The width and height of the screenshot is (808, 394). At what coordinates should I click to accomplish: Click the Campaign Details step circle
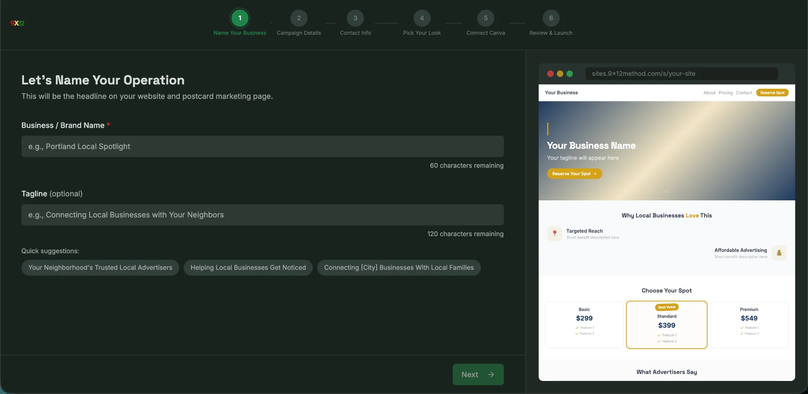(299, 18)
